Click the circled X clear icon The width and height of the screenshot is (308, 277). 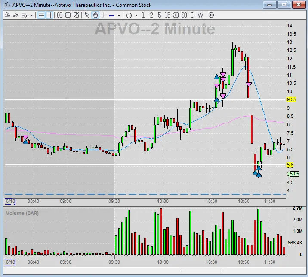pos(211,15)
